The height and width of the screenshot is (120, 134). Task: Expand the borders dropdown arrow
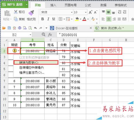64,19
